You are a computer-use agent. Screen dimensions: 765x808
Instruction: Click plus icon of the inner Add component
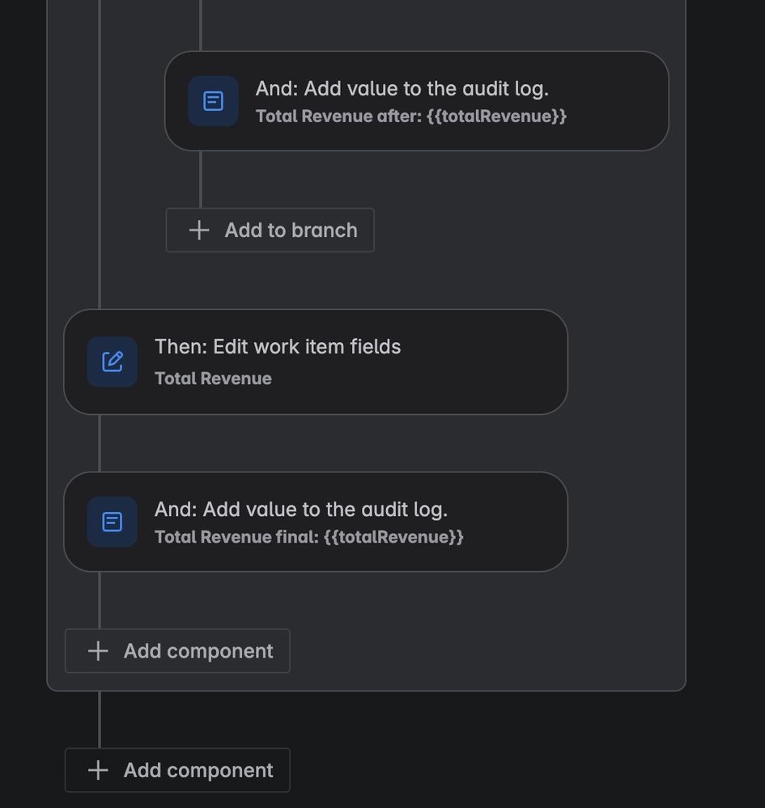click(98, 651)
